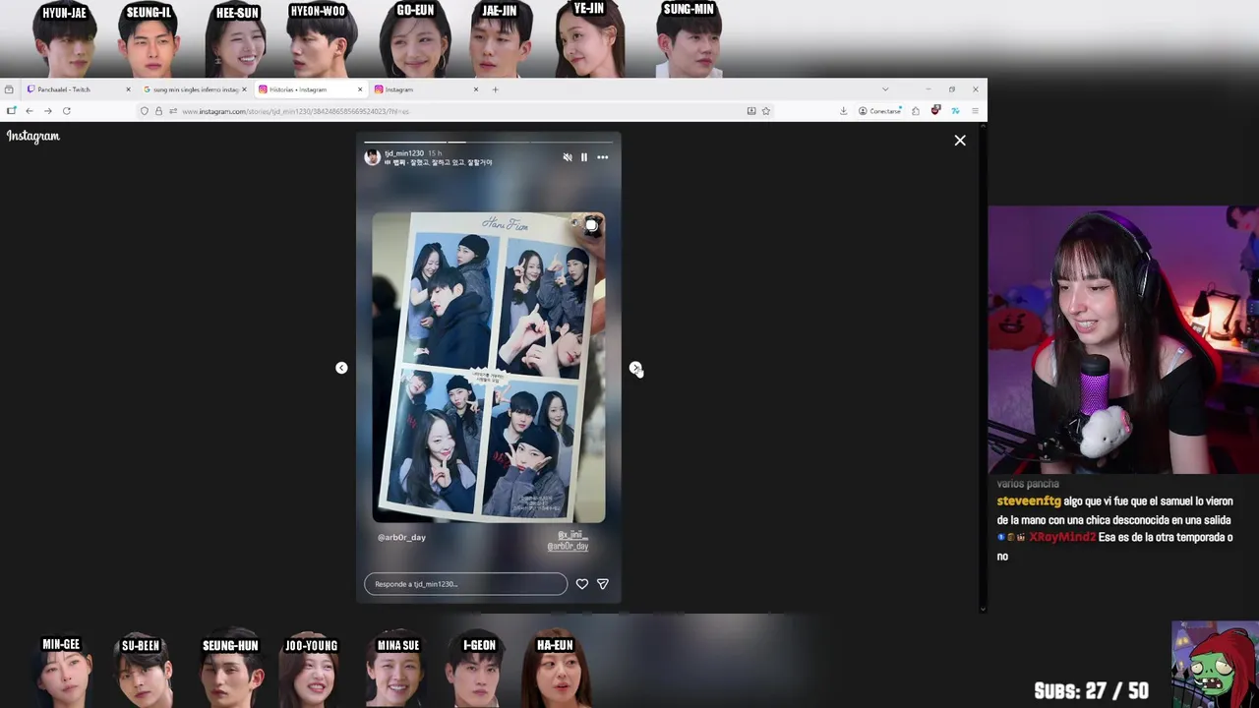Pause the playing story
Image resolution: width=1259 pixels, height=708 pixels.
584,157
